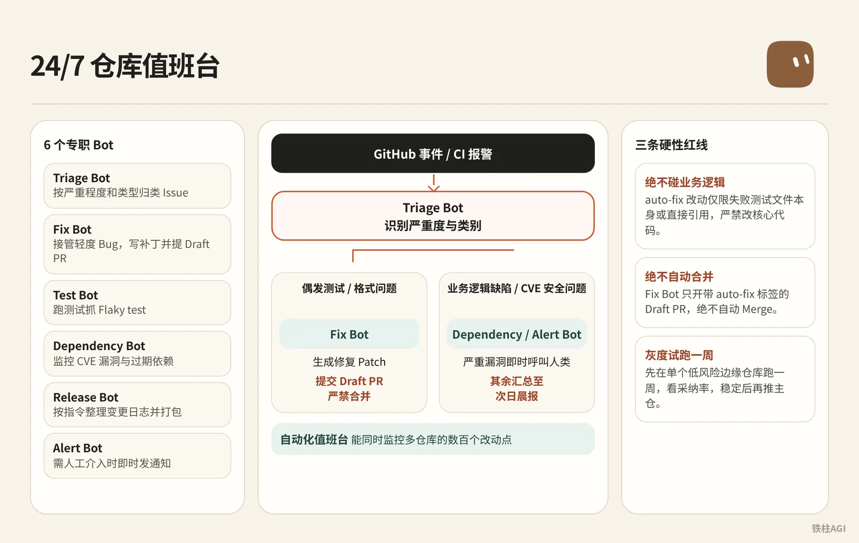Click the 按严重程度和类型归类 Issue description

click(121, 192)
